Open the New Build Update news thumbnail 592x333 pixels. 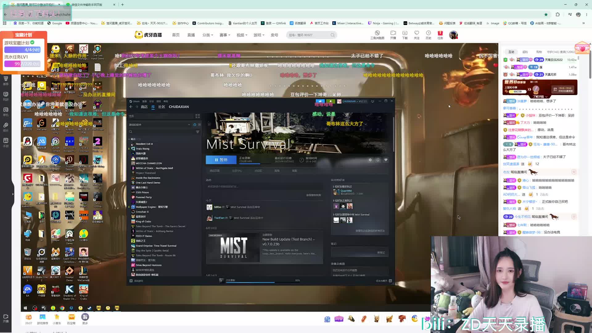click(x=233, y=248)
